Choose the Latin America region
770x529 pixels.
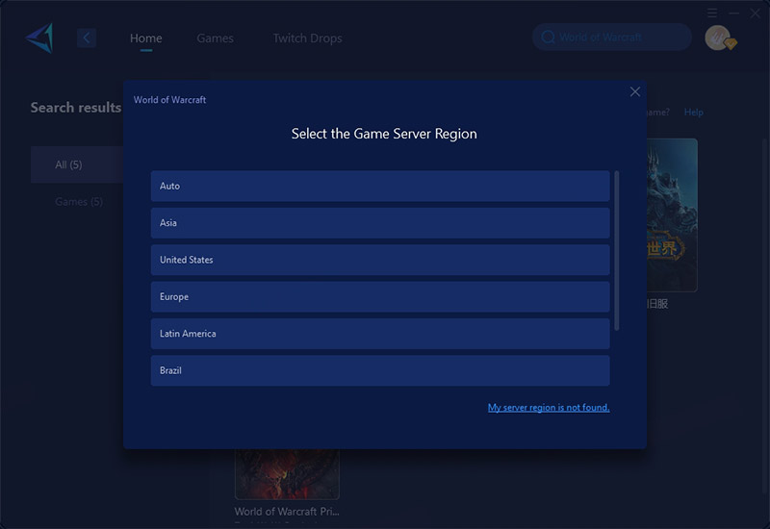380,334
